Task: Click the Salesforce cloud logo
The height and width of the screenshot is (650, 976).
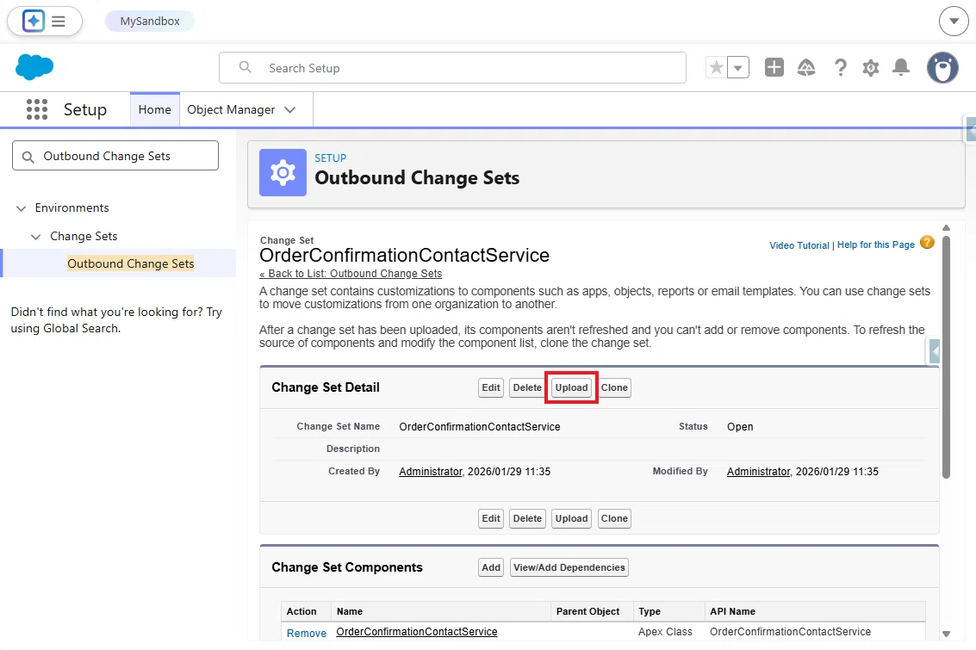Action: click(34, 67)
